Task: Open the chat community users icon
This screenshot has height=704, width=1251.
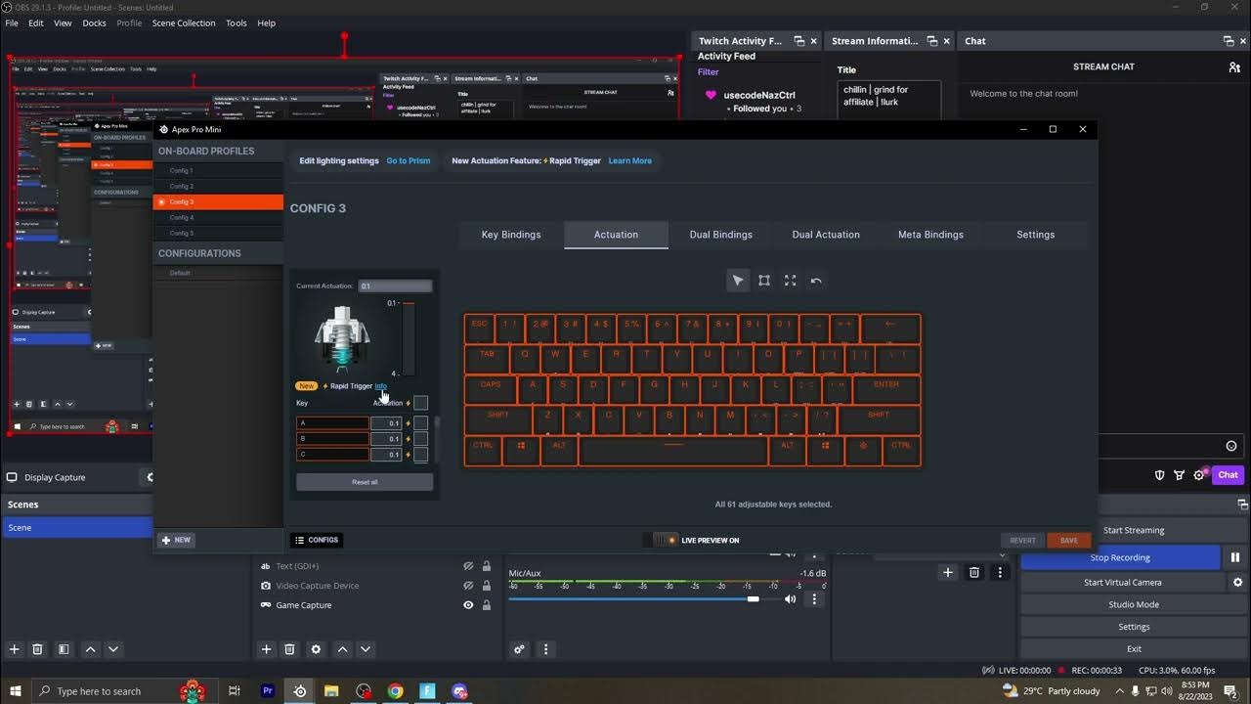Action: 1234,67
